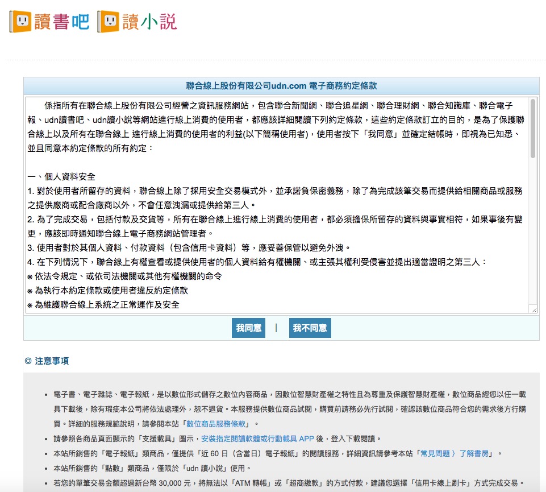
Task: Click the note about 點數 類商品 usage
Action: click(x=152, y=468)
